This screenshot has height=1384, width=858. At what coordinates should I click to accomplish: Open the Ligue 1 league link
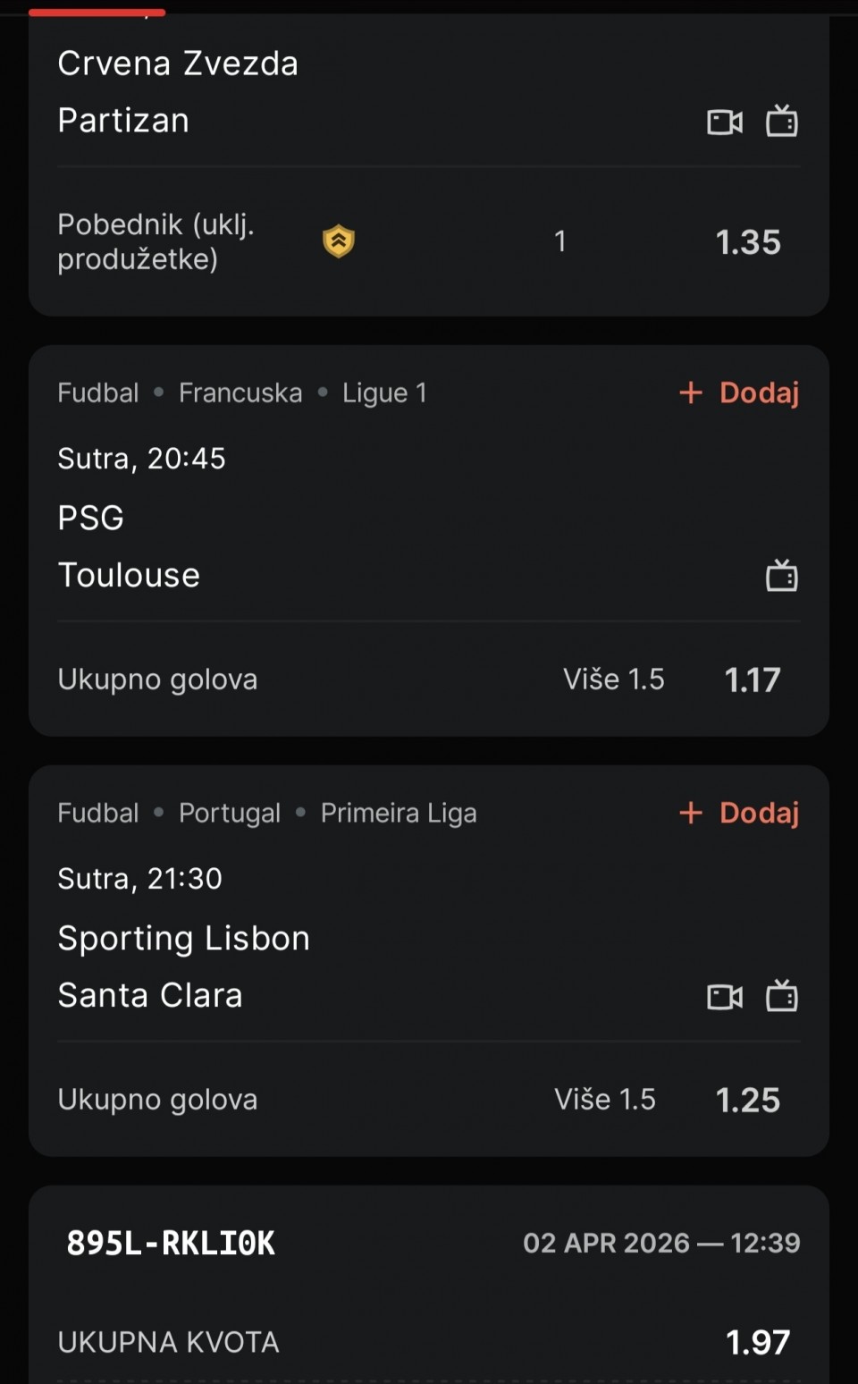coord(384,393)
